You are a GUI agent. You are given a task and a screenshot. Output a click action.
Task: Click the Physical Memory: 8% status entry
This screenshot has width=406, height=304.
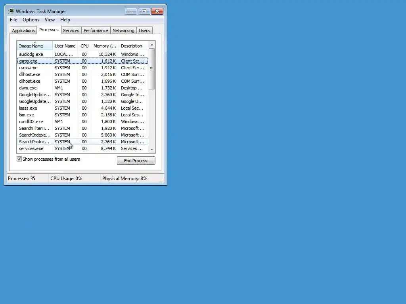click(x=125, y=179)
